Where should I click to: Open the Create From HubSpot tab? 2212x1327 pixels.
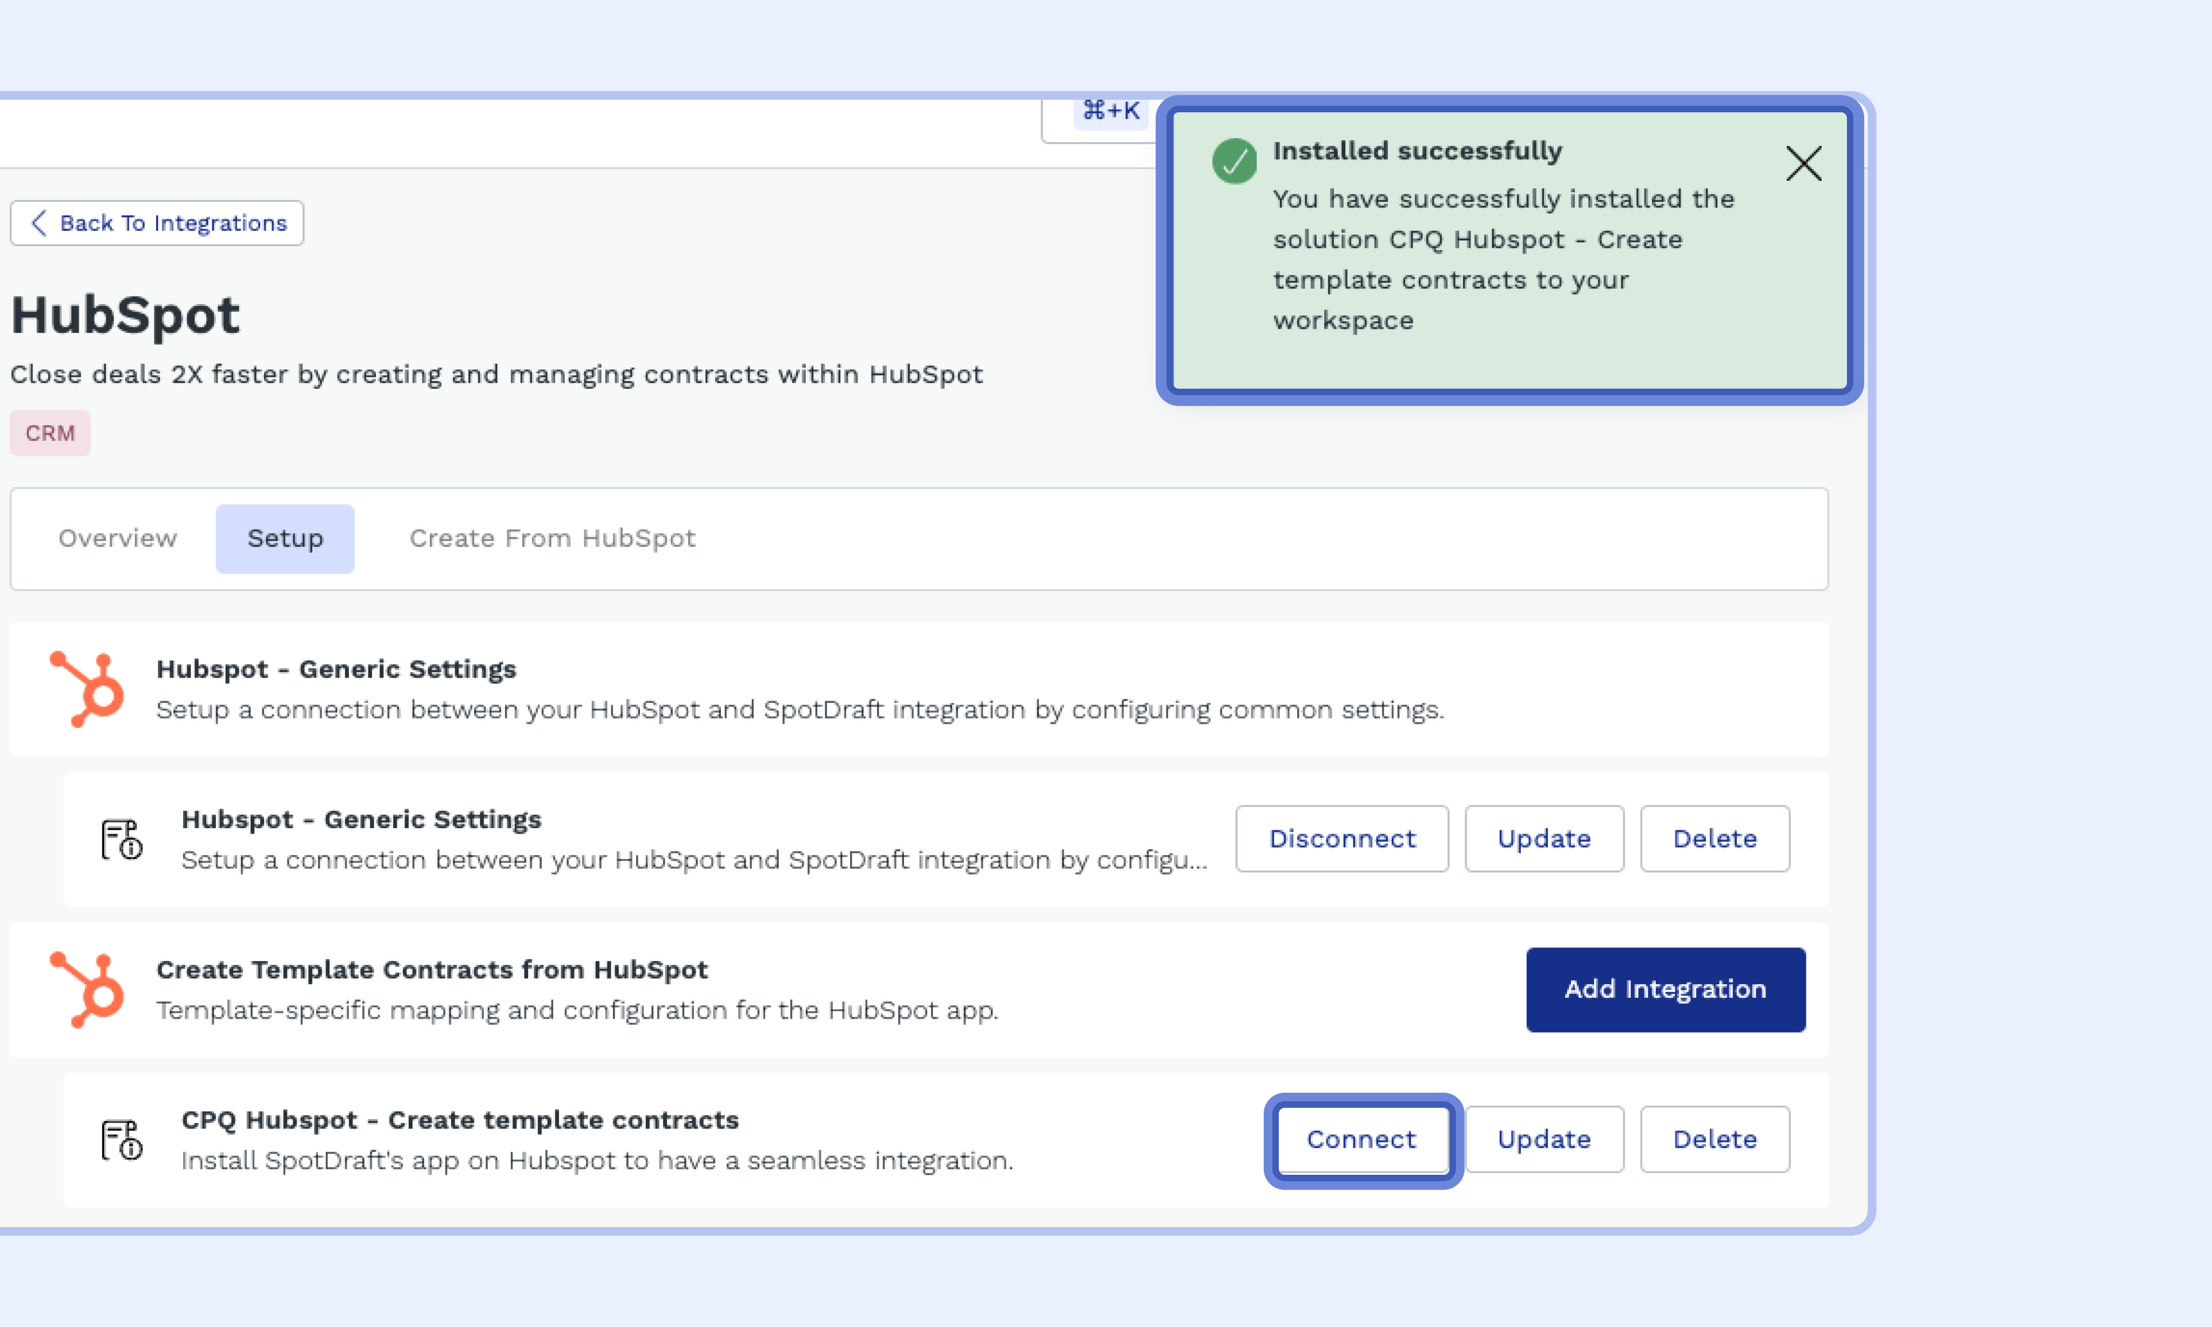coord(552,538)
